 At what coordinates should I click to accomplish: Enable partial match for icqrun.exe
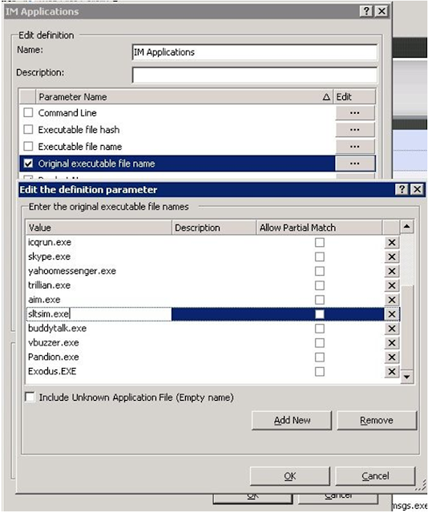point(320,242)
